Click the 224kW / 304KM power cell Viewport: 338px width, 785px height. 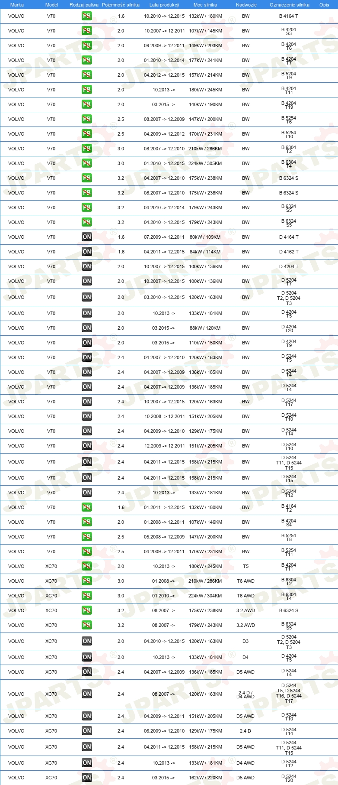205,596
